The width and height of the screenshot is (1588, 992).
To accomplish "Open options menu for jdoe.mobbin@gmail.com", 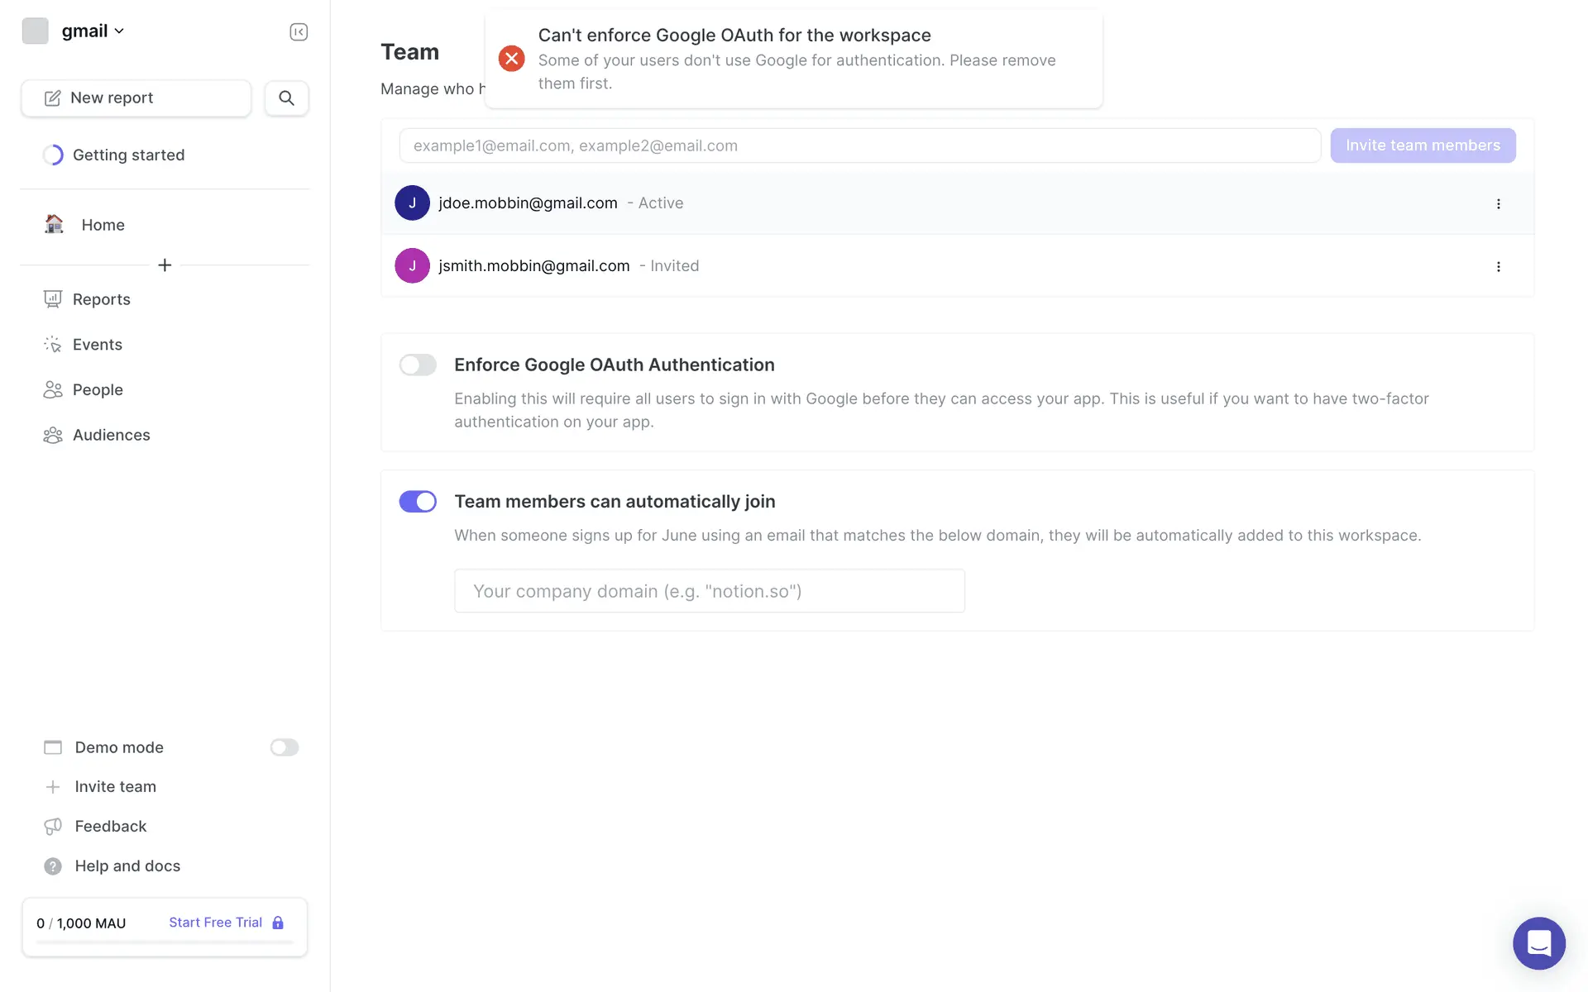I will [1498, 203].
